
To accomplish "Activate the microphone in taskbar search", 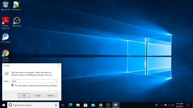I will (56, 105).
